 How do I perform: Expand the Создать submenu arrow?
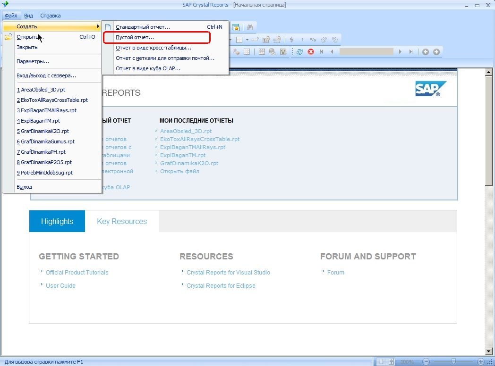coord(98,26)
